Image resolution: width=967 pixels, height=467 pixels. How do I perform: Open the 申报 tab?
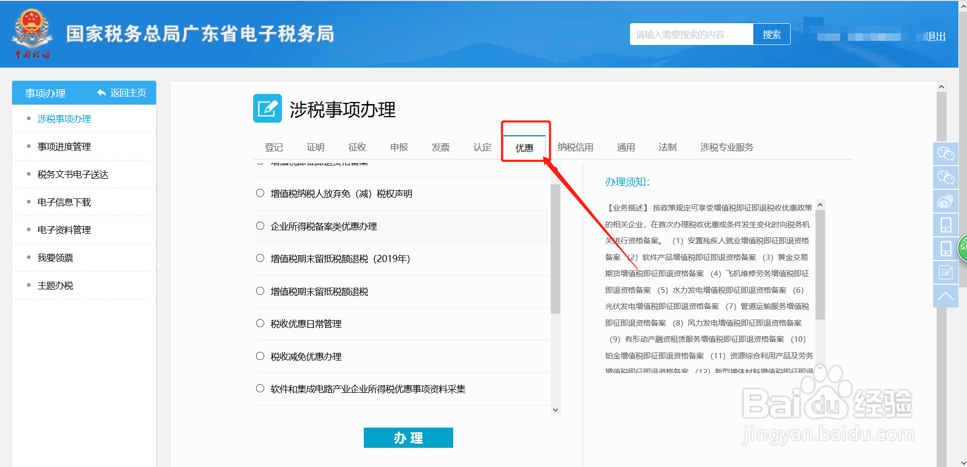point(399,147)
